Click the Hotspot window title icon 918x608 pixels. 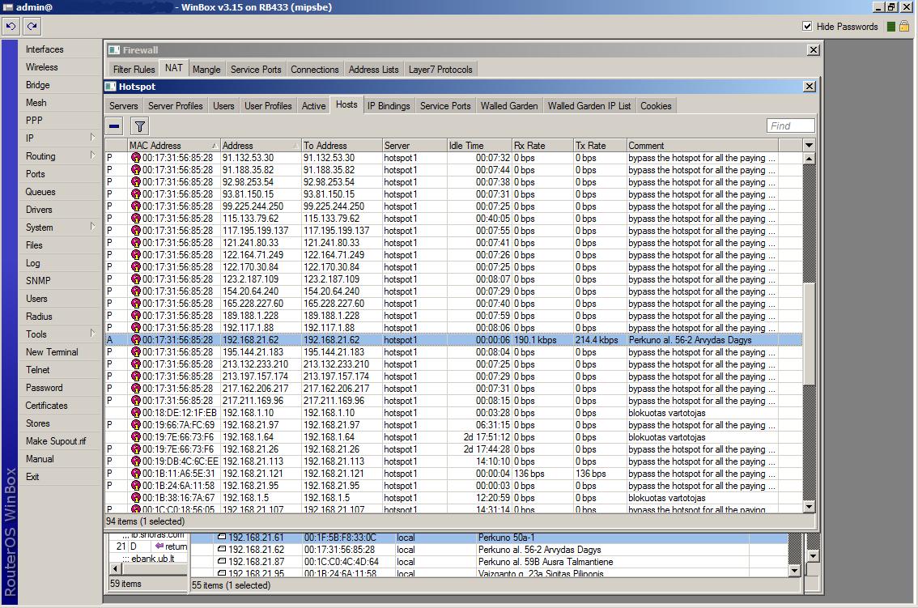111,87
